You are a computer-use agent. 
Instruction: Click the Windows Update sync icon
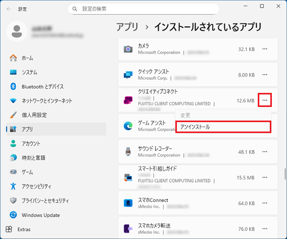[x=13, y=215]
